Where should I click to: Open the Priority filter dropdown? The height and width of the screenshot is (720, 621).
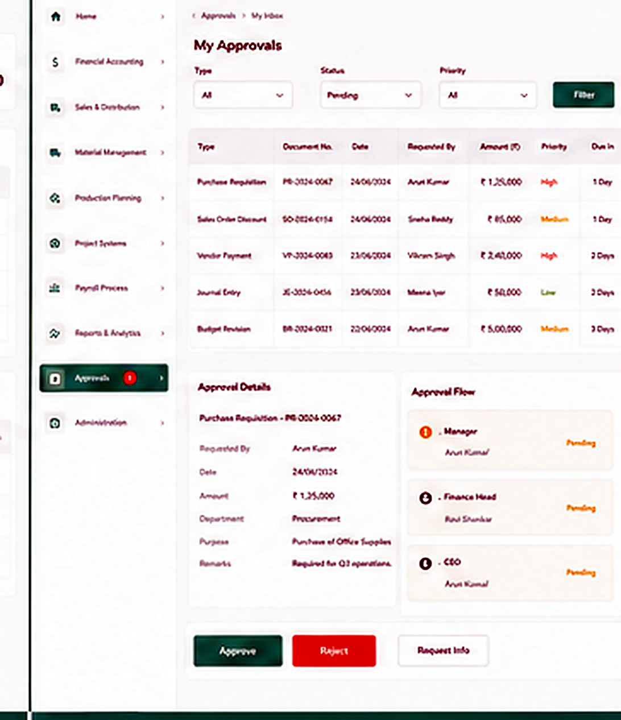pyautogui.click(x=488, y=95)
